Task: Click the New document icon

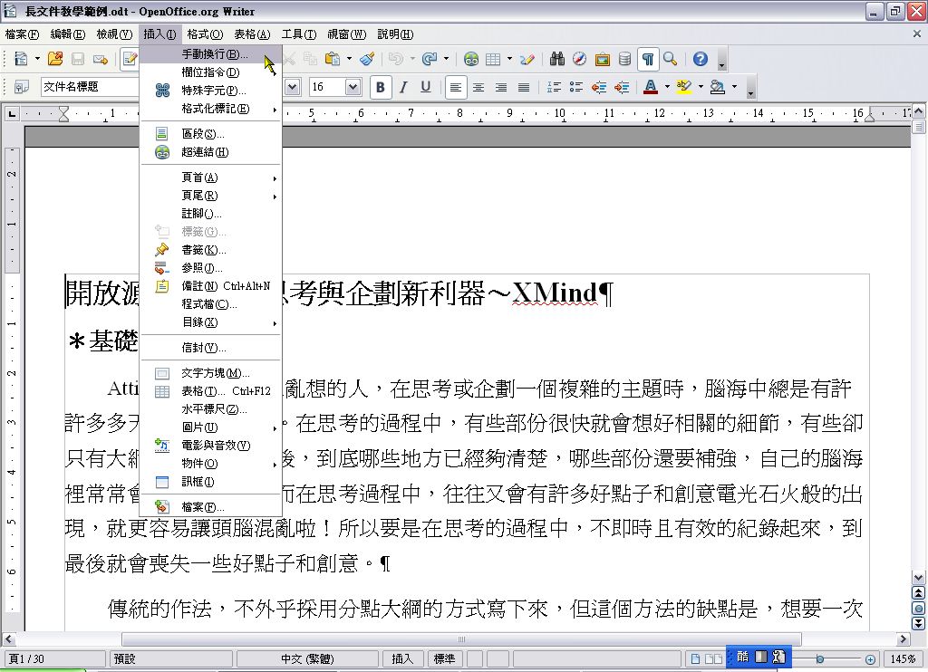Action: click(22, 59)
